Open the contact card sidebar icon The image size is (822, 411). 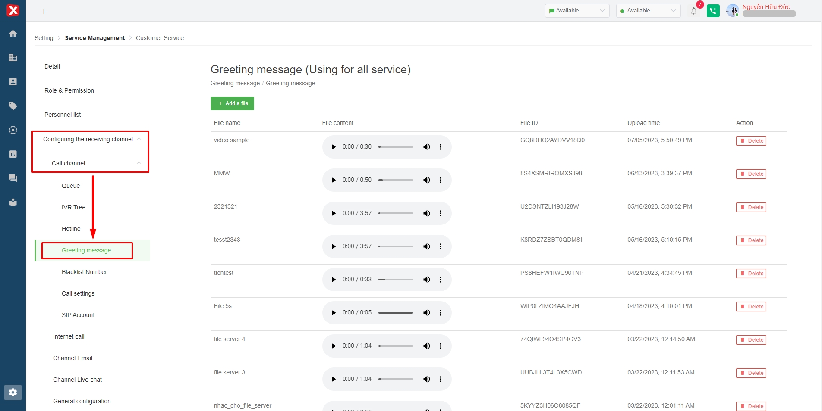point(13,82)
